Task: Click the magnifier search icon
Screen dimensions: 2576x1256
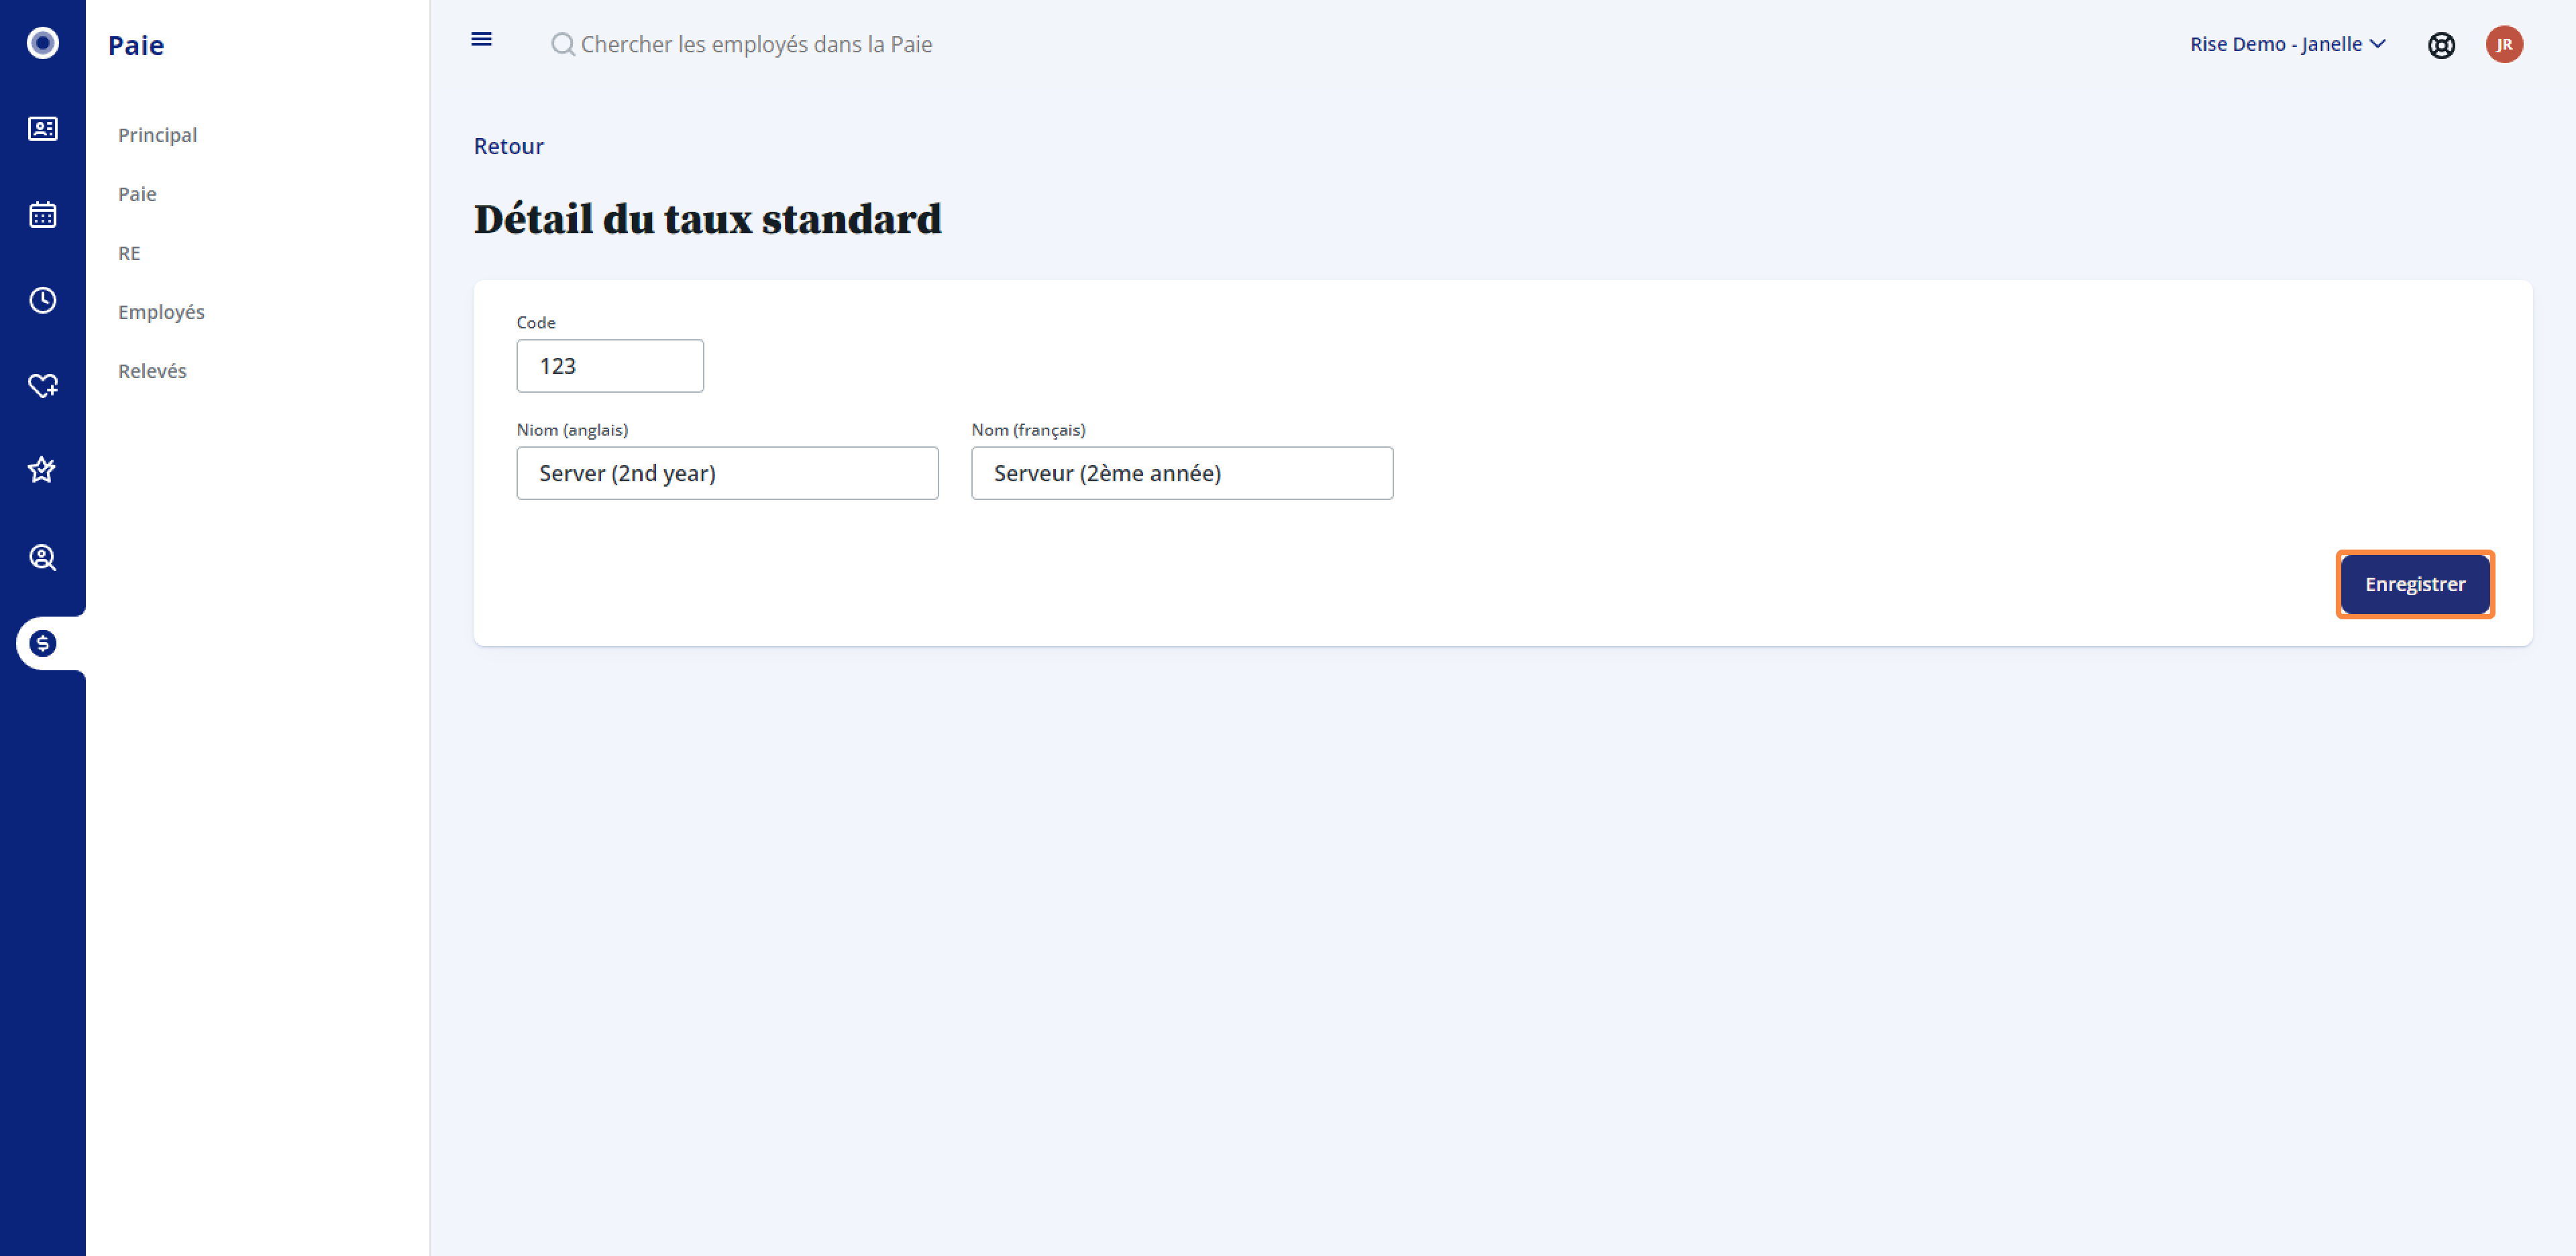Action: pos(563,44)
